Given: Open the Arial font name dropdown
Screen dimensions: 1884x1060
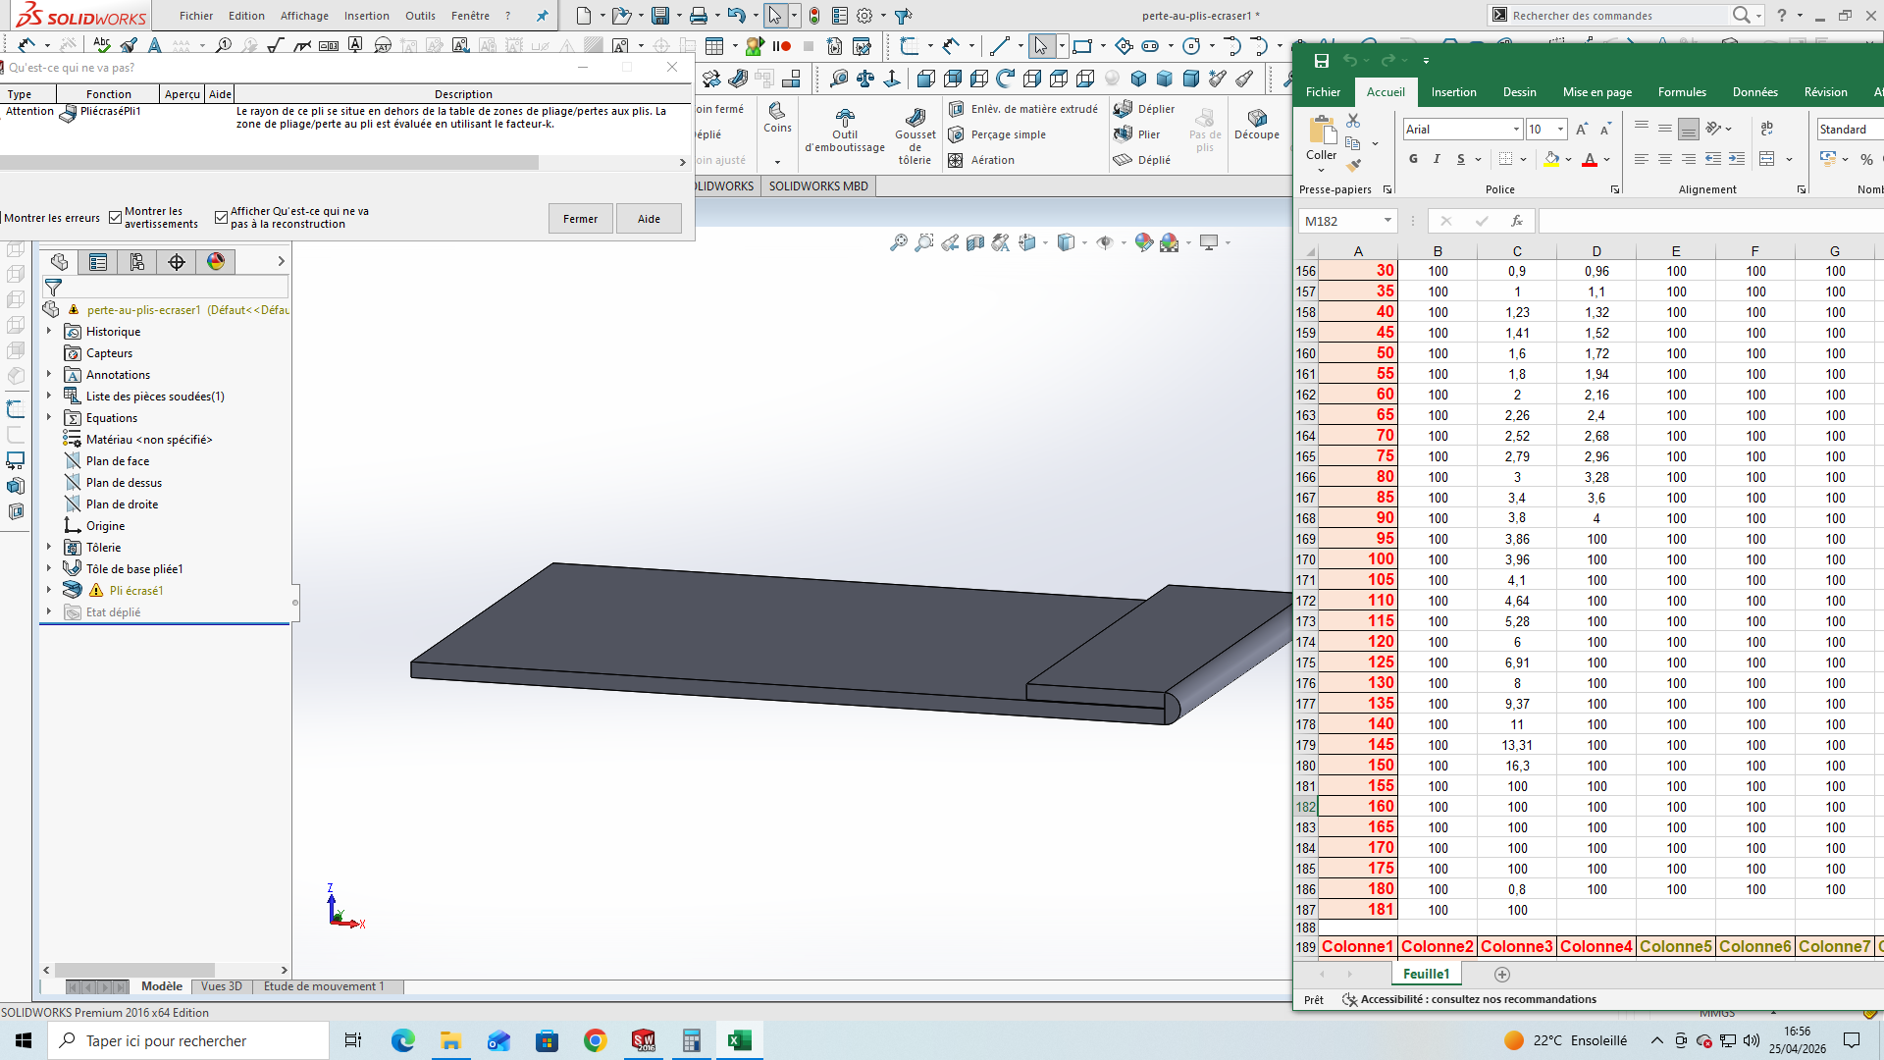Looking at the screenshot, I should coord(1516,130).
